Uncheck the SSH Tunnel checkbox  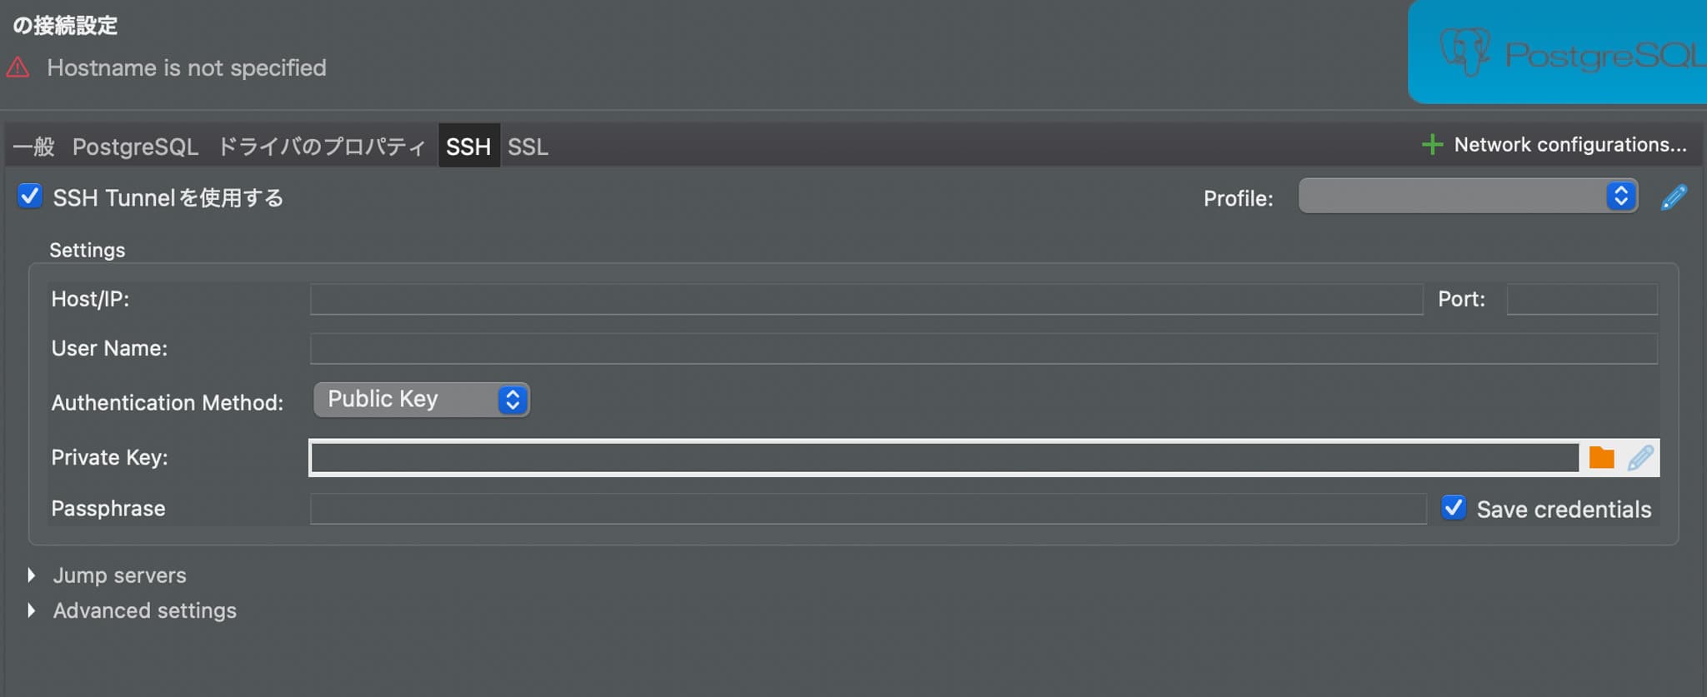pyautogui.click(x=29, y=197)
